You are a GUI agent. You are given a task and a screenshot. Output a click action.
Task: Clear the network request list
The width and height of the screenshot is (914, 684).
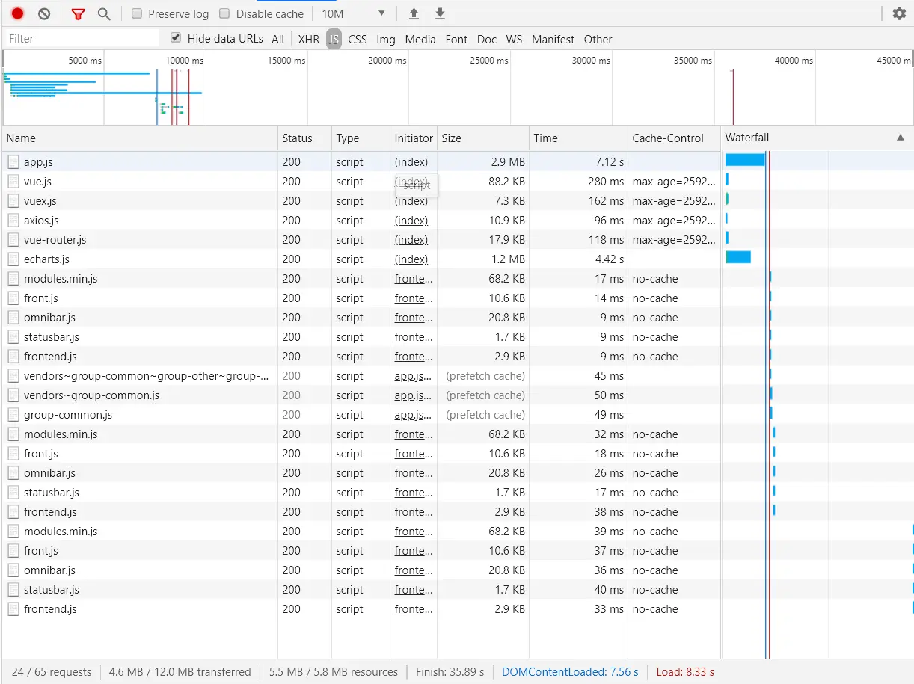43,13
